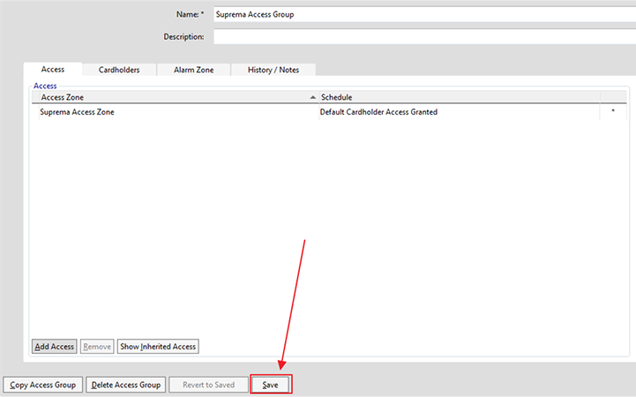
Task: Select the Suprema Access Zone row
Action: pos(78,112)
